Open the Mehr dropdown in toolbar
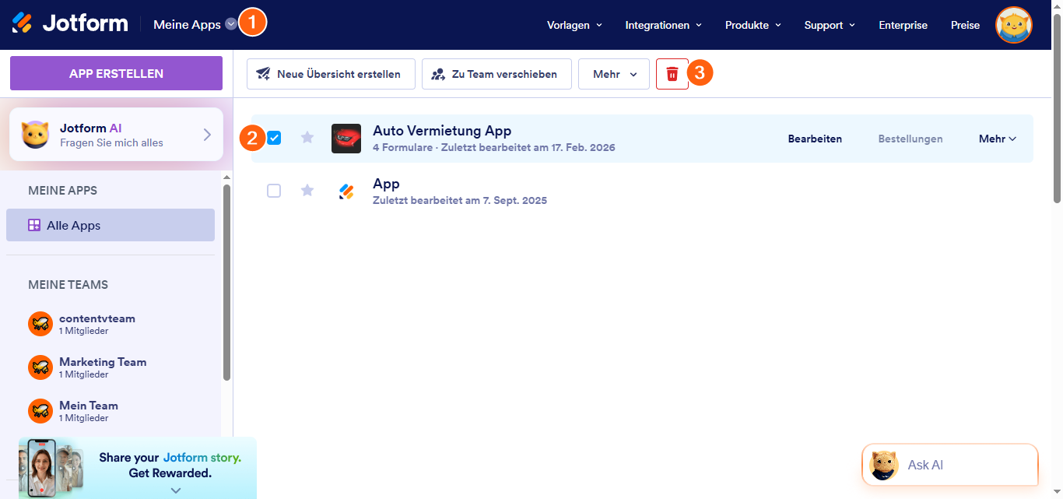The height and width of the screenshot is (499, 1063). [614, 74]
